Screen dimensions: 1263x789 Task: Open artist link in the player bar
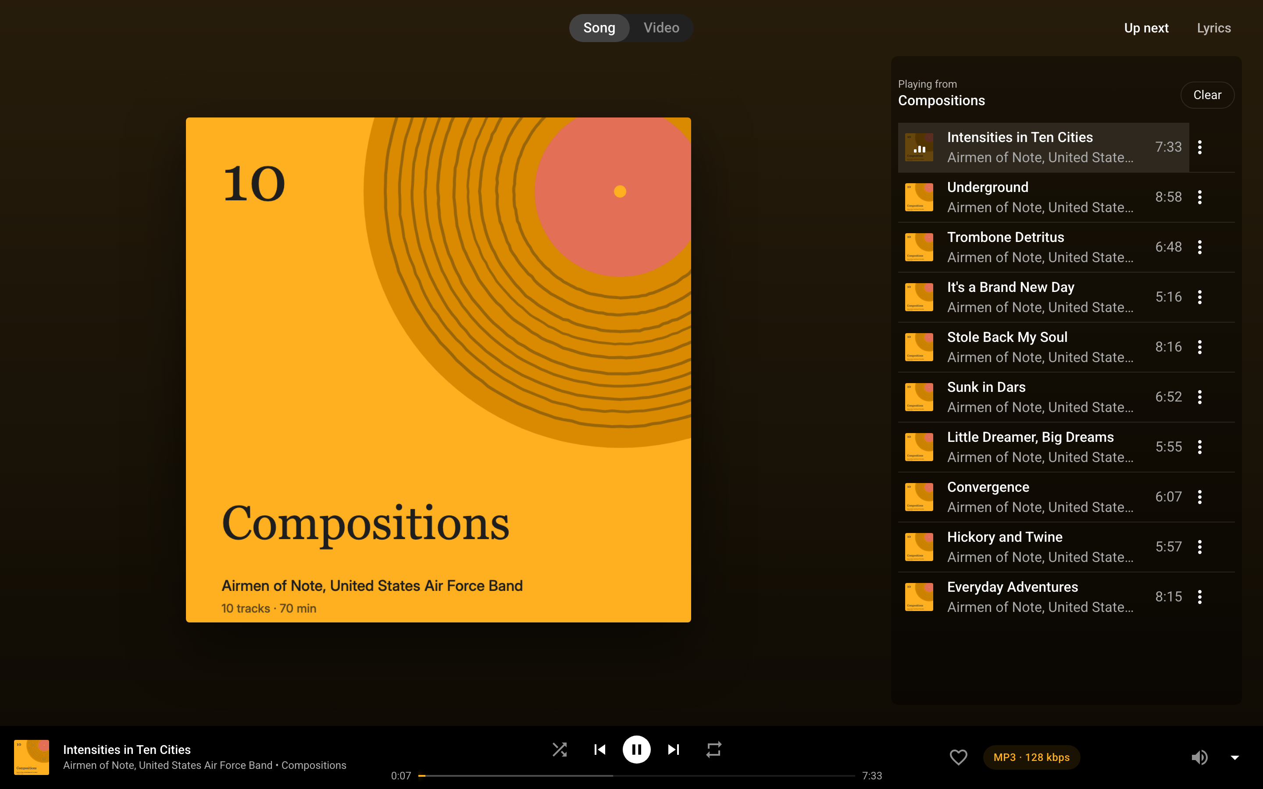168,765
